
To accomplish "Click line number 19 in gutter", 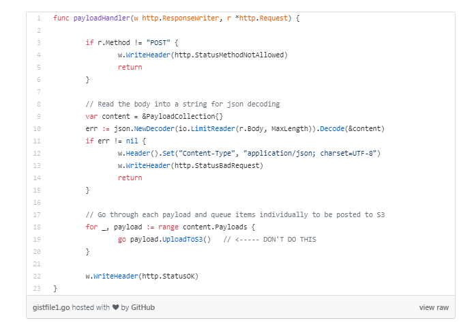I will click(38, 239).
